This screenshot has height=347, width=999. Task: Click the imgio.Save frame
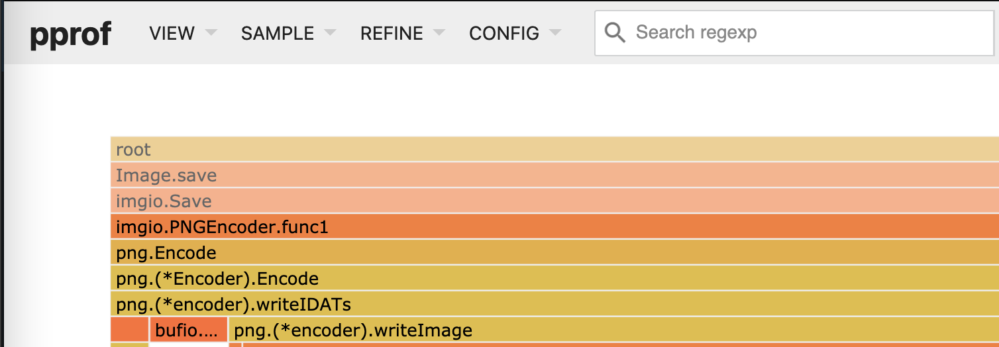click(554, 201)
